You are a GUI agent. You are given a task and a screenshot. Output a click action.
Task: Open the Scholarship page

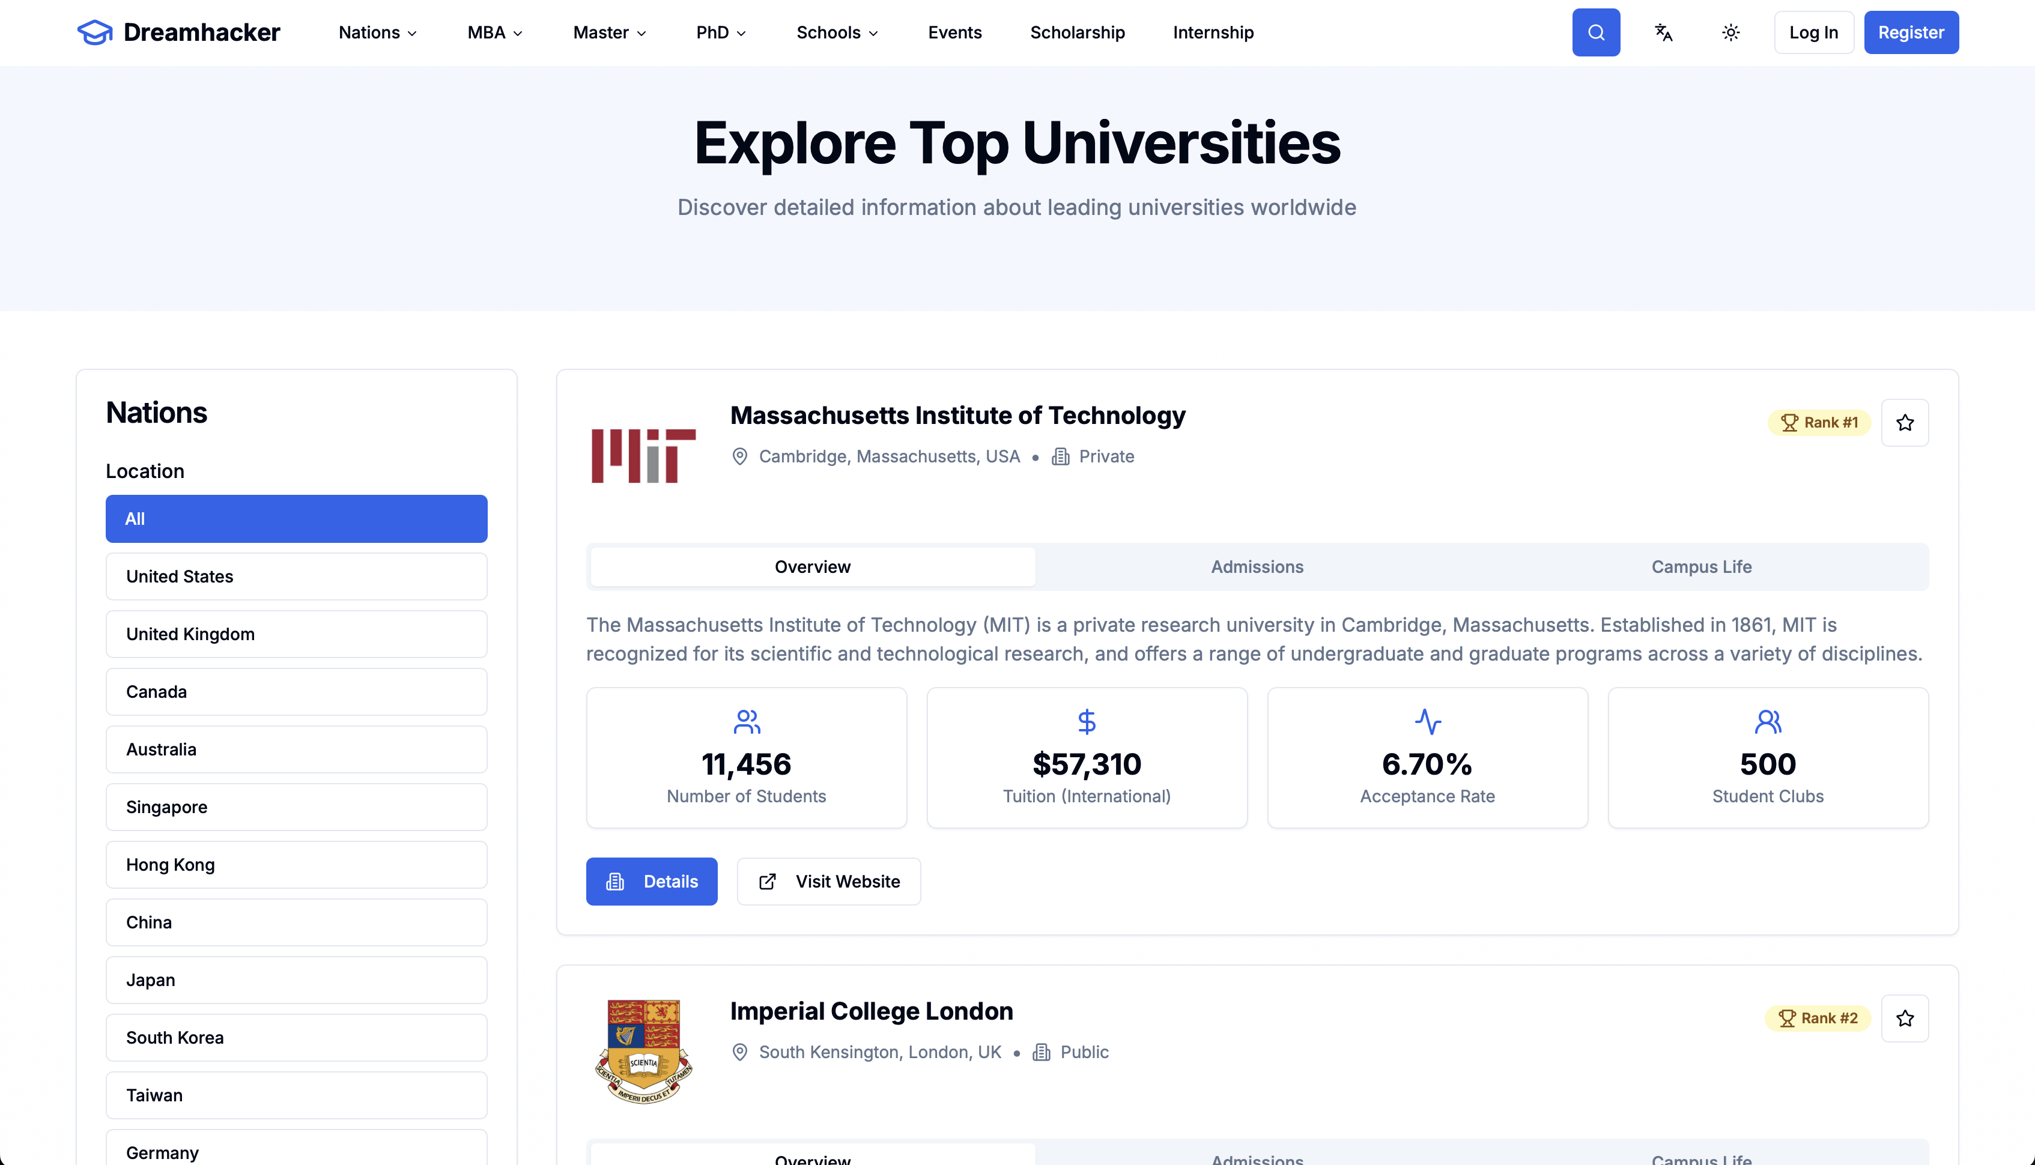[x=1077, y=33]
